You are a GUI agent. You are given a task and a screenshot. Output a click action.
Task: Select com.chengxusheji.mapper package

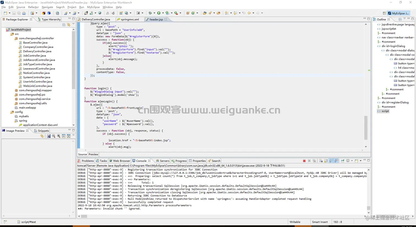[35, 90]
